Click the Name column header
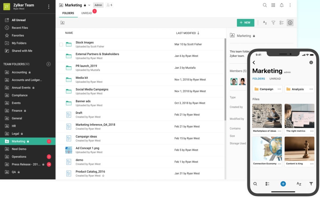This screenshot has height=198, width=320. (69, 33)
